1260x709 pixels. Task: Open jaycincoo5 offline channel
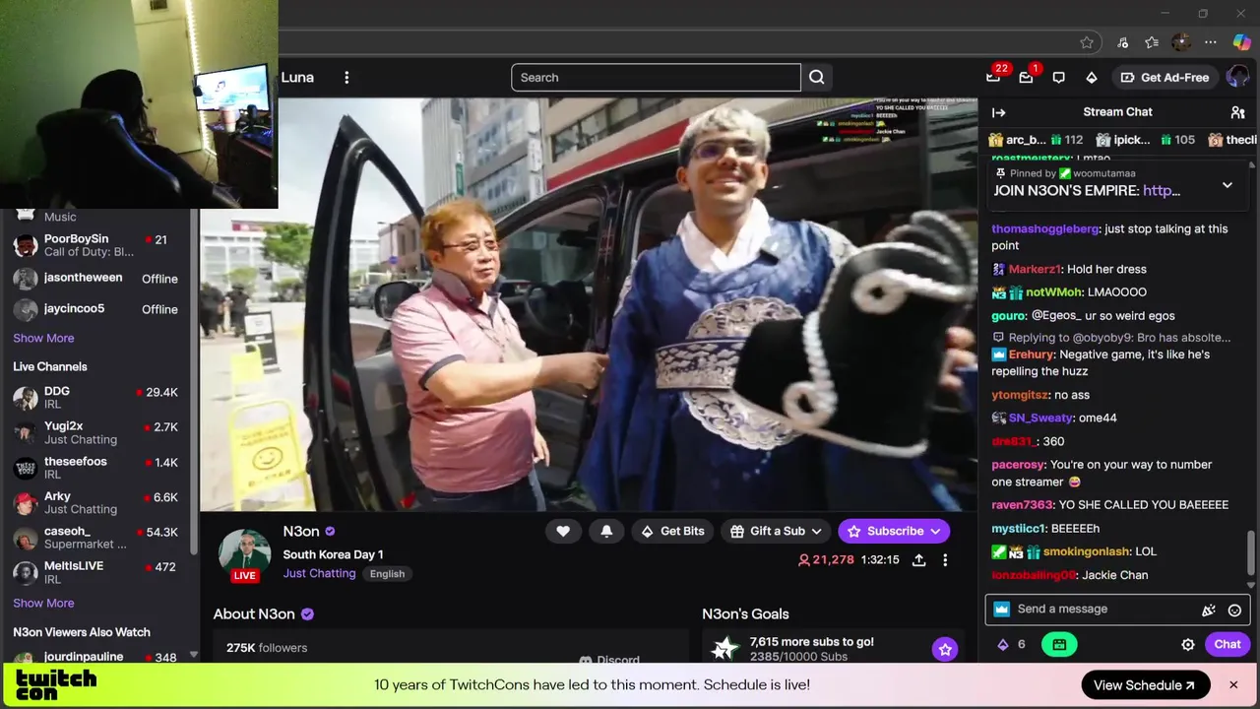tap(96, 309)
